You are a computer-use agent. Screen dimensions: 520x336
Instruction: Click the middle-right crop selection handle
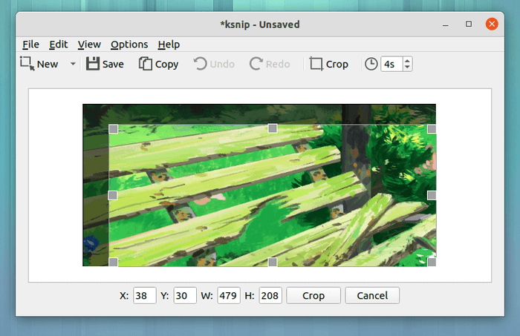coord(432,195)
